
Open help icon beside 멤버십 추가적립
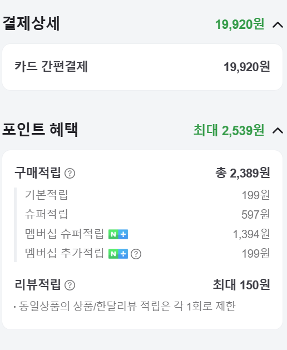136,254
